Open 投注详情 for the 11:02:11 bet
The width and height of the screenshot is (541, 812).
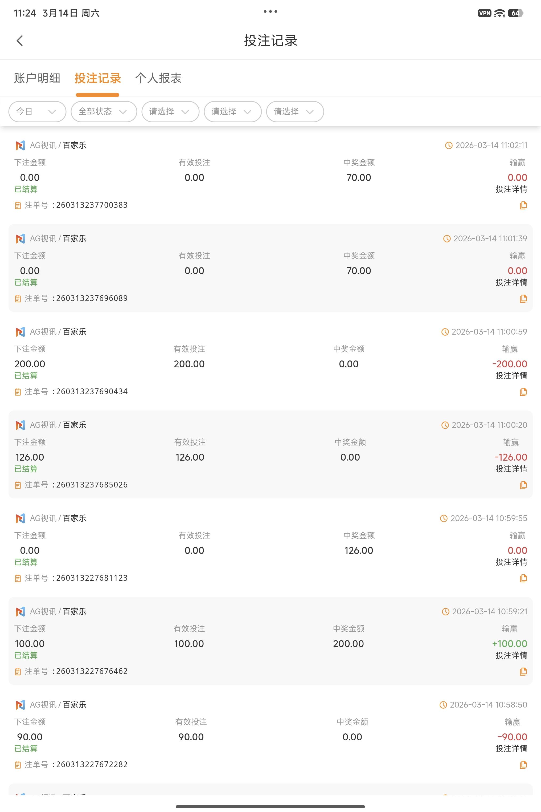pos(511,189)
